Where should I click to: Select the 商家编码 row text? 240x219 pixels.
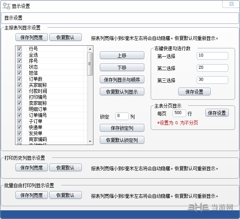tap(38, 139)
